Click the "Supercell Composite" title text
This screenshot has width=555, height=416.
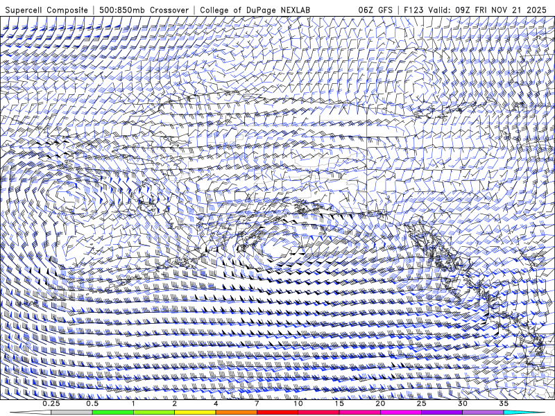point(46,10)
